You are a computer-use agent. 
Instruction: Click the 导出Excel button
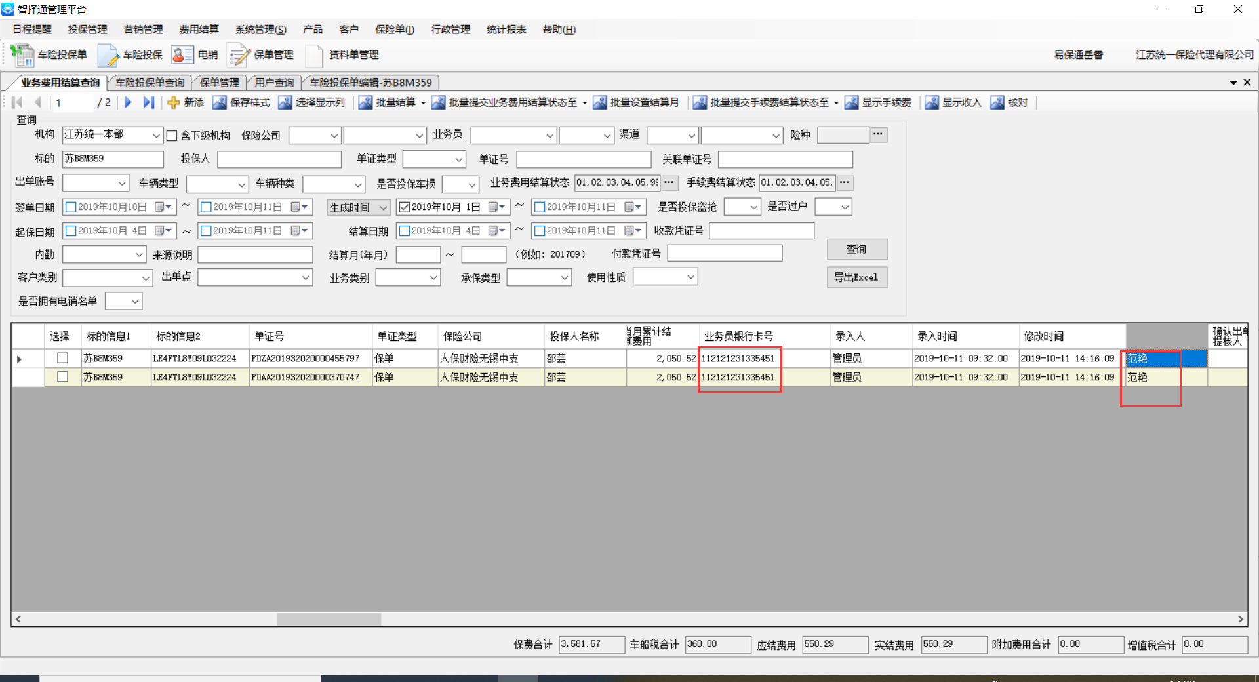(856, 277)
